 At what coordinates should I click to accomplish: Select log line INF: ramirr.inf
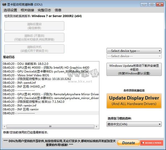tap(51, 105)
